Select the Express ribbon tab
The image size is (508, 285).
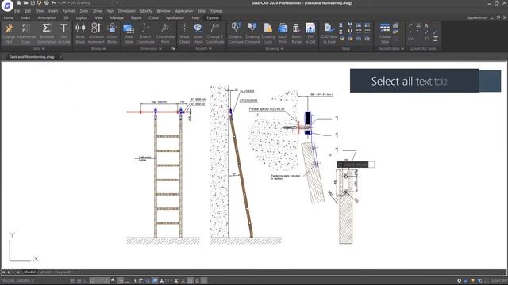(213, 17)
